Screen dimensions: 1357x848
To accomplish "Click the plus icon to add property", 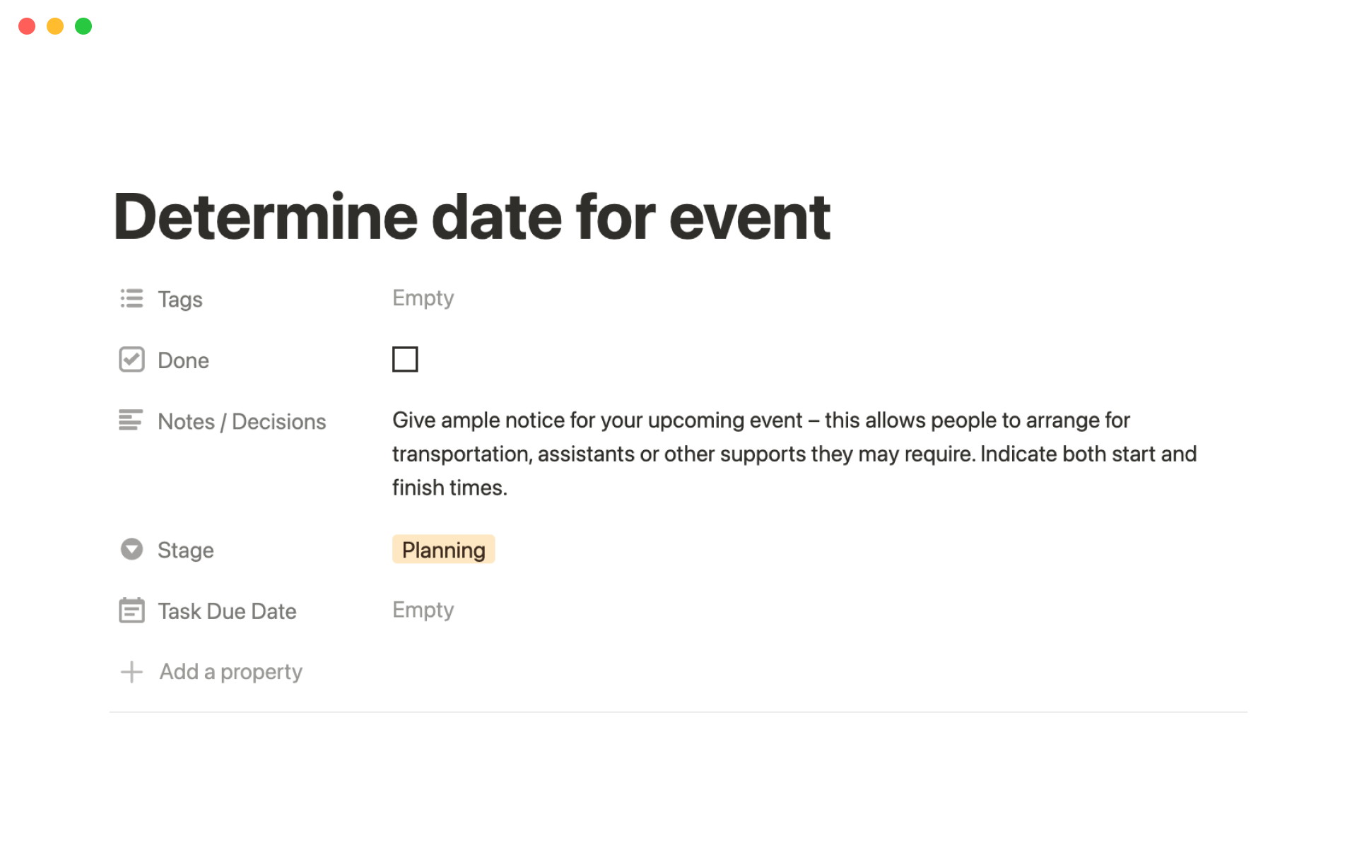I will tap(131, 671).
